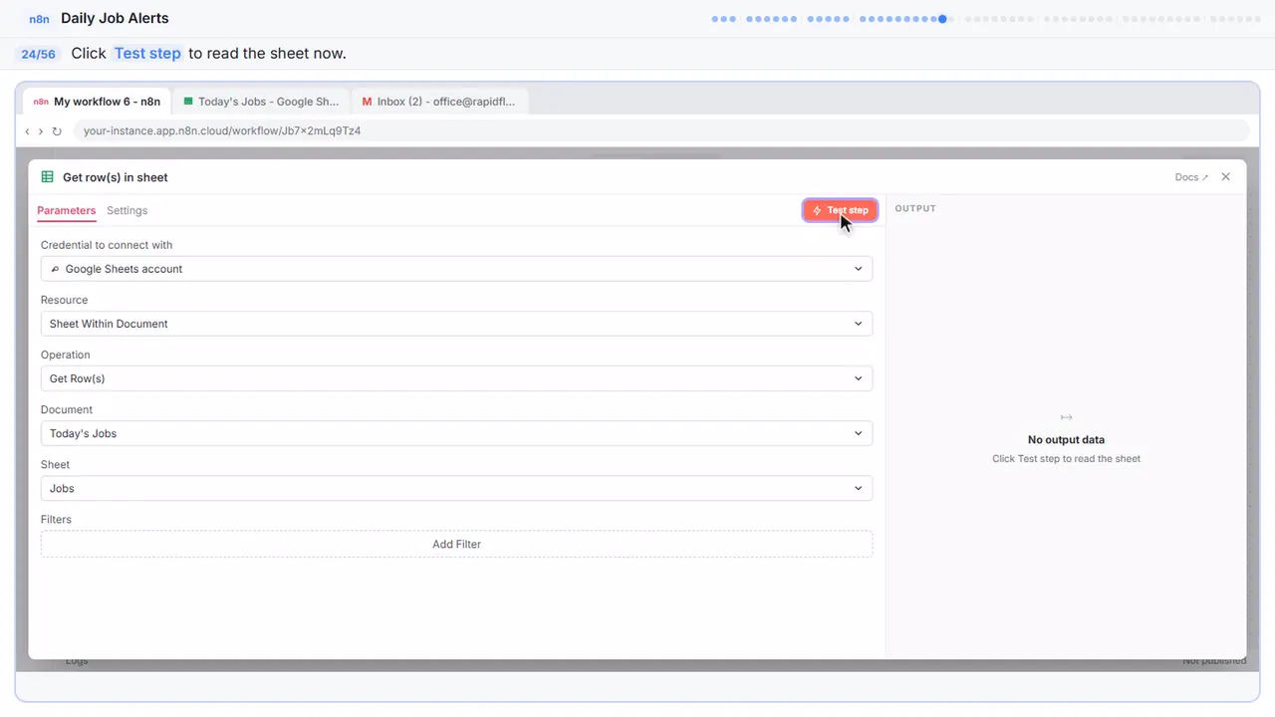Select the My workflow 6 - n8n browser tab
1275x717 pixels.
point(97,102)
